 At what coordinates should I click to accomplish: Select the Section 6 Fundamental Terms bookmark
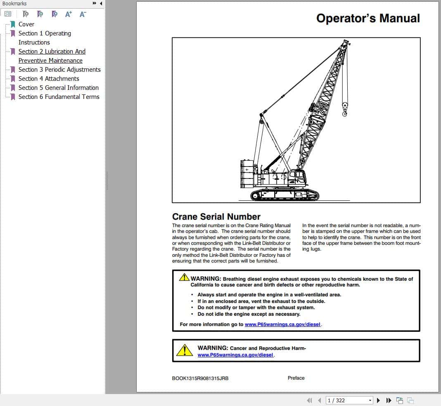click(59, 96)
